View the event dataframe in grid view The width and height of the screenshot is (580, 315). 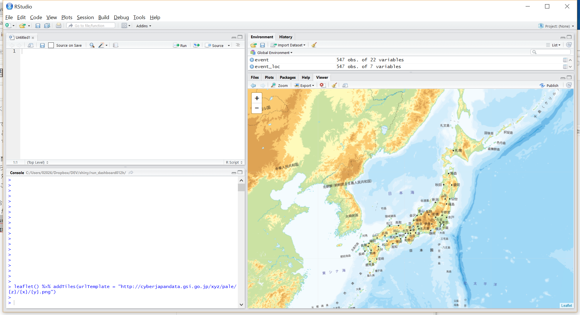(565, 60)
